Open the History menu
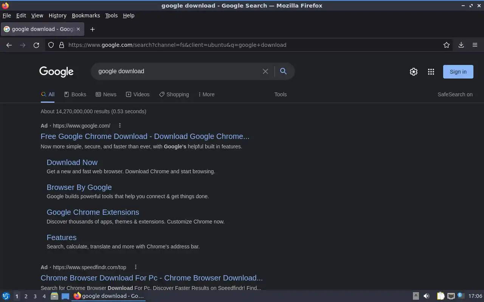484x302 pixels. coord(57,15)
